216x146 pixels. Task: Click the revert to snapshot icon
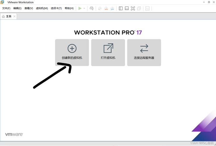(x=106, y=8)
